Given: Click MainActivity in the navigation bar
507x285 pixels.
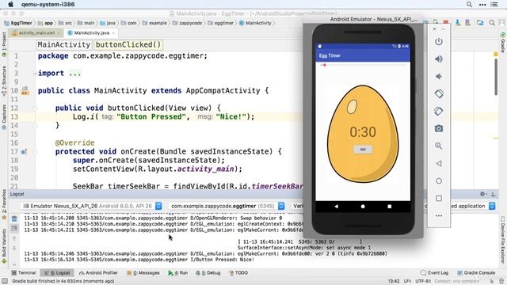Looking at the screenshot, I should [255, 23].
